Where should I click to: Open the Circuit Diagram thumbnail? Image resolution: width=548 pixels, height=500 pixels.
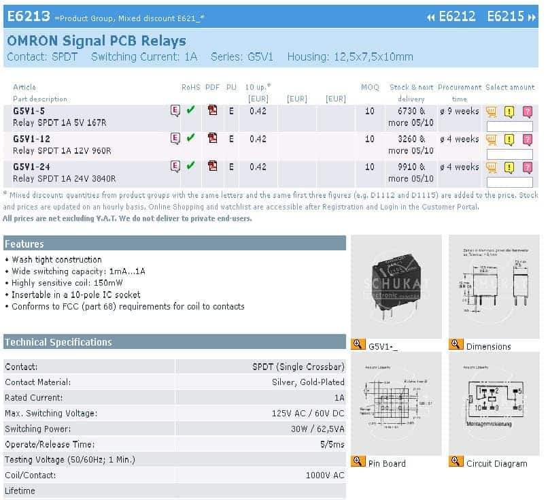(494, 404)
